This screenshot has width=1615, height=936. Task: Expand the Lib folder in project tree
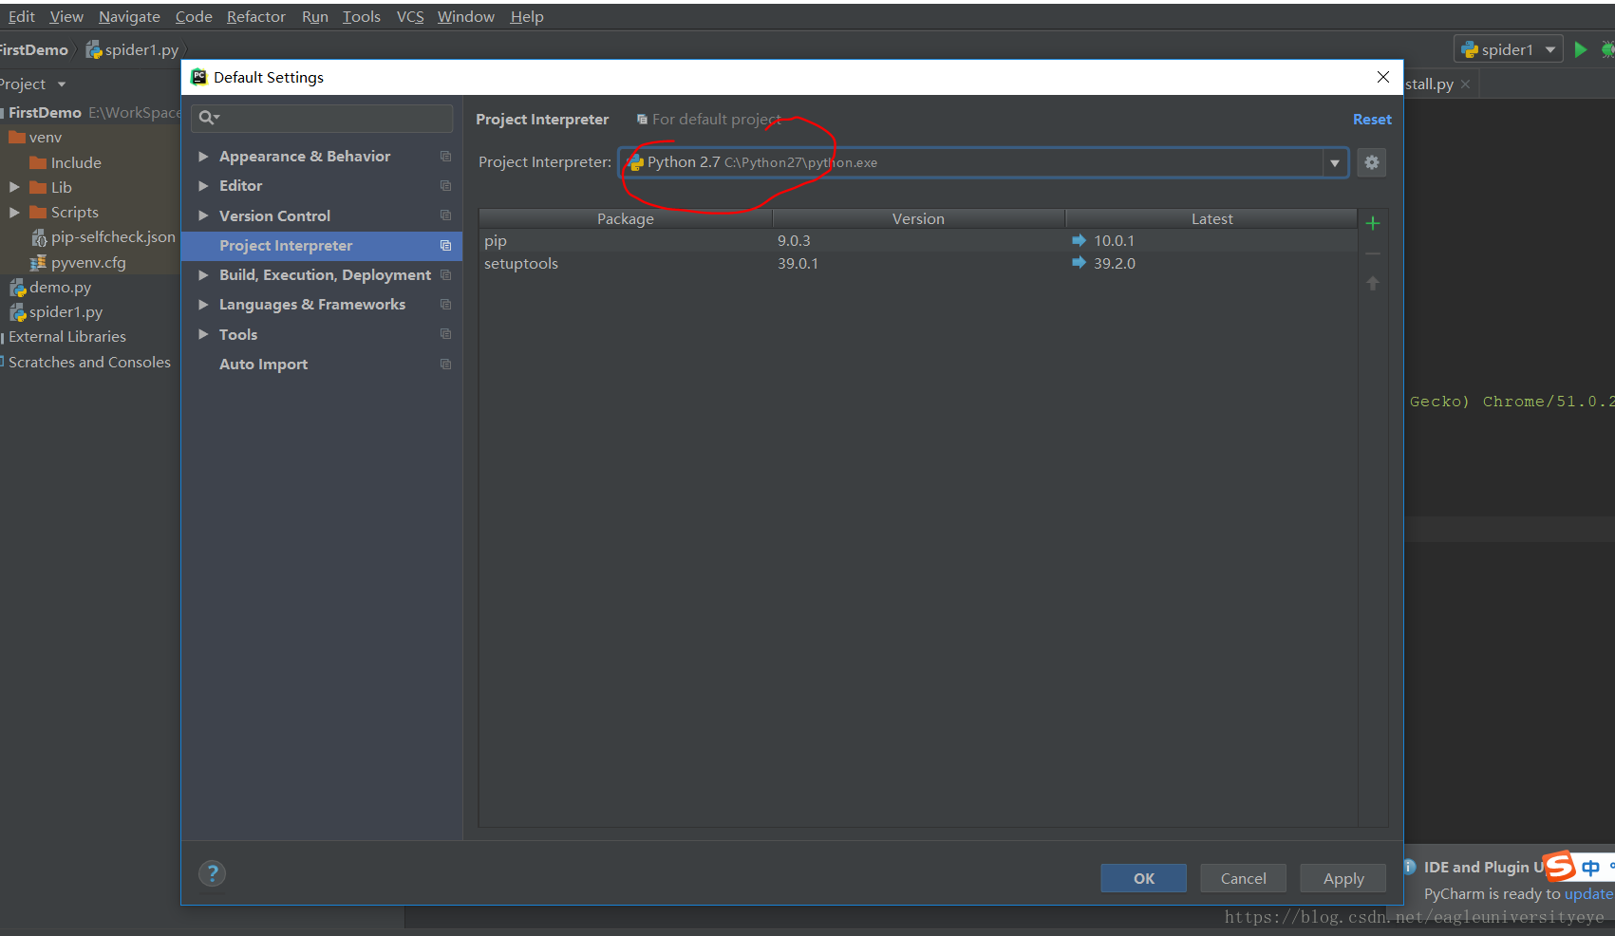pyautogui.click(x=14, y=187)
